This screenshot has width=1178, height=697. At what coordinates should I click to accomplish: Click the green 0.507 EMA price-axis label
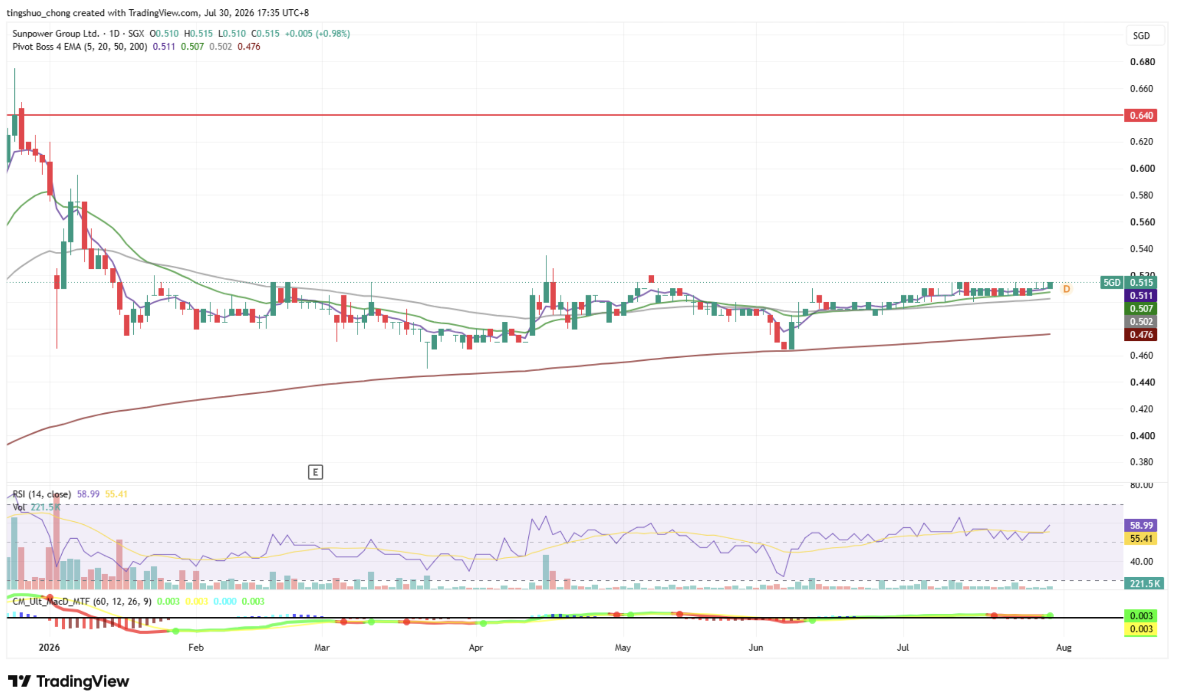coord(1140,308)
